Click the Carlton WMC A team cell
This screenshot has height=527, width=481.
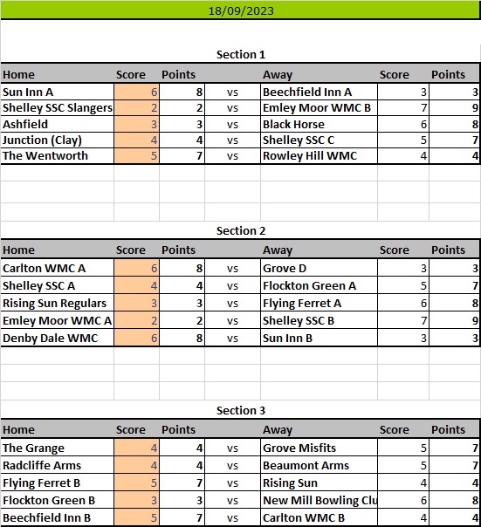tap(58, 268)
